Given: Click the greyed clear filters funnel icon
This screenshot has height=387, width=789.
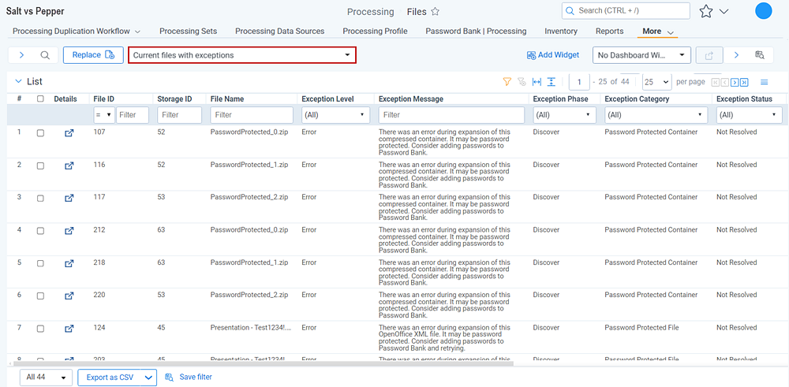Looking at the screenshot, I should tap(522, 81).
